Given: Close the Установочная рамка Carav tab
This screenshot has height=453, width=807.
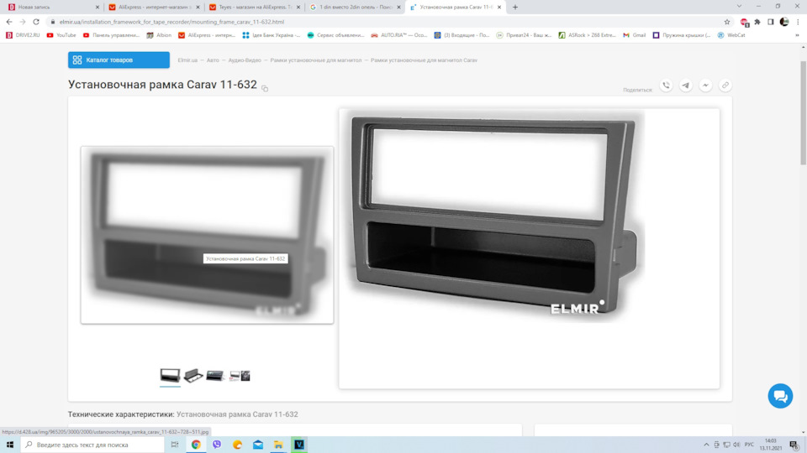Looking at the screenshot, I should click(499, 8).
